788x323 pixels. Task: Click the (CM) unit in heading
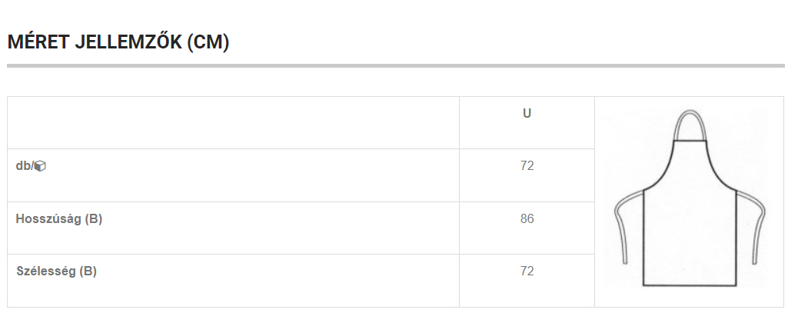(x=208, y=42)
